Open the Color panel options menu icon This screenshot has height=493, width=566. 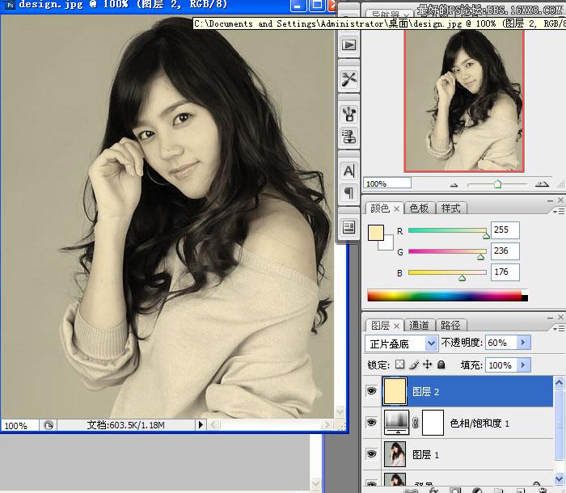coord(560,211)
